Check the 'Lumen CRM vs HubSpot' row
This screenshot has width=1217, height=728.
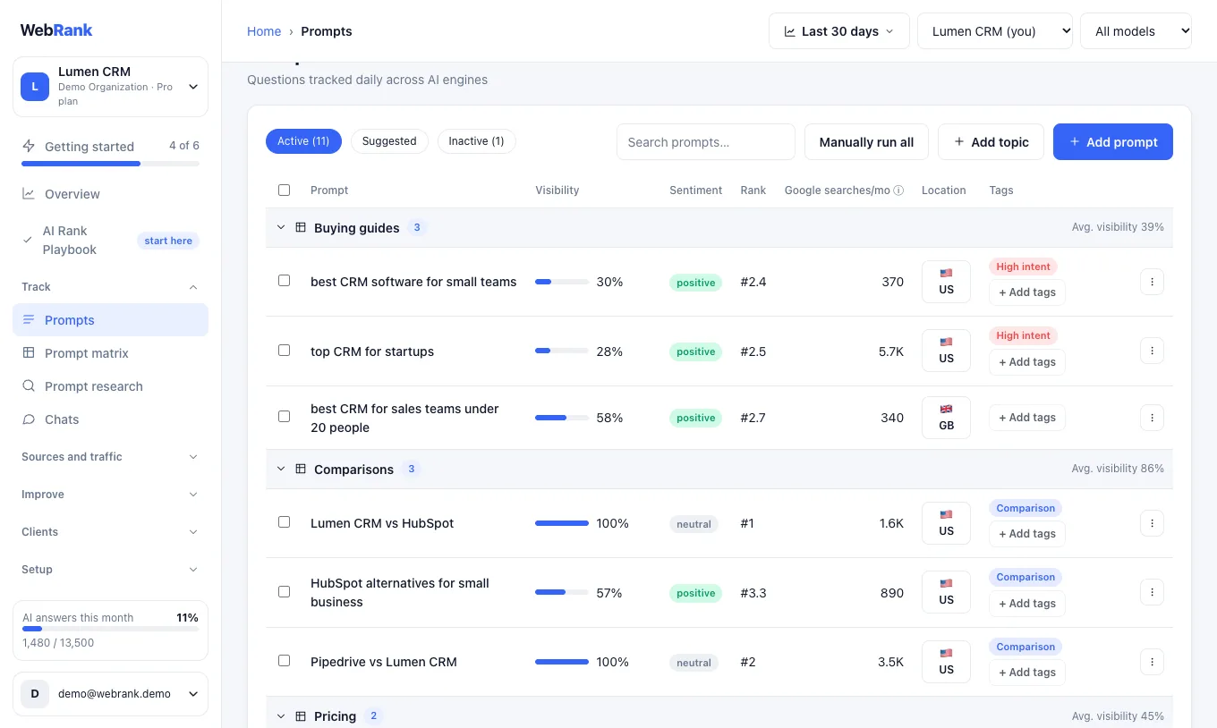[x=284, y=522]
